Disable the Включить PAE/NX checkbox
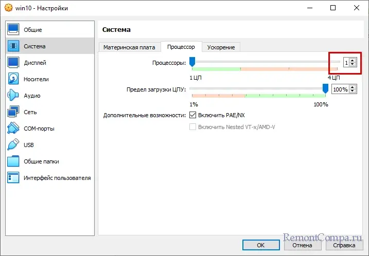 click(193, 115)
